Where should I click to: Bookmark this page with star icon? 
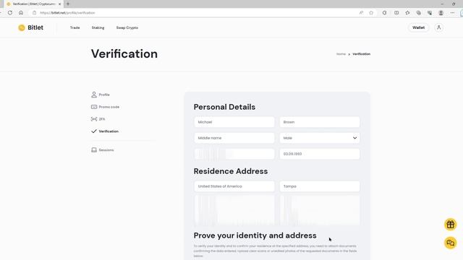click(x=371, y=13)
